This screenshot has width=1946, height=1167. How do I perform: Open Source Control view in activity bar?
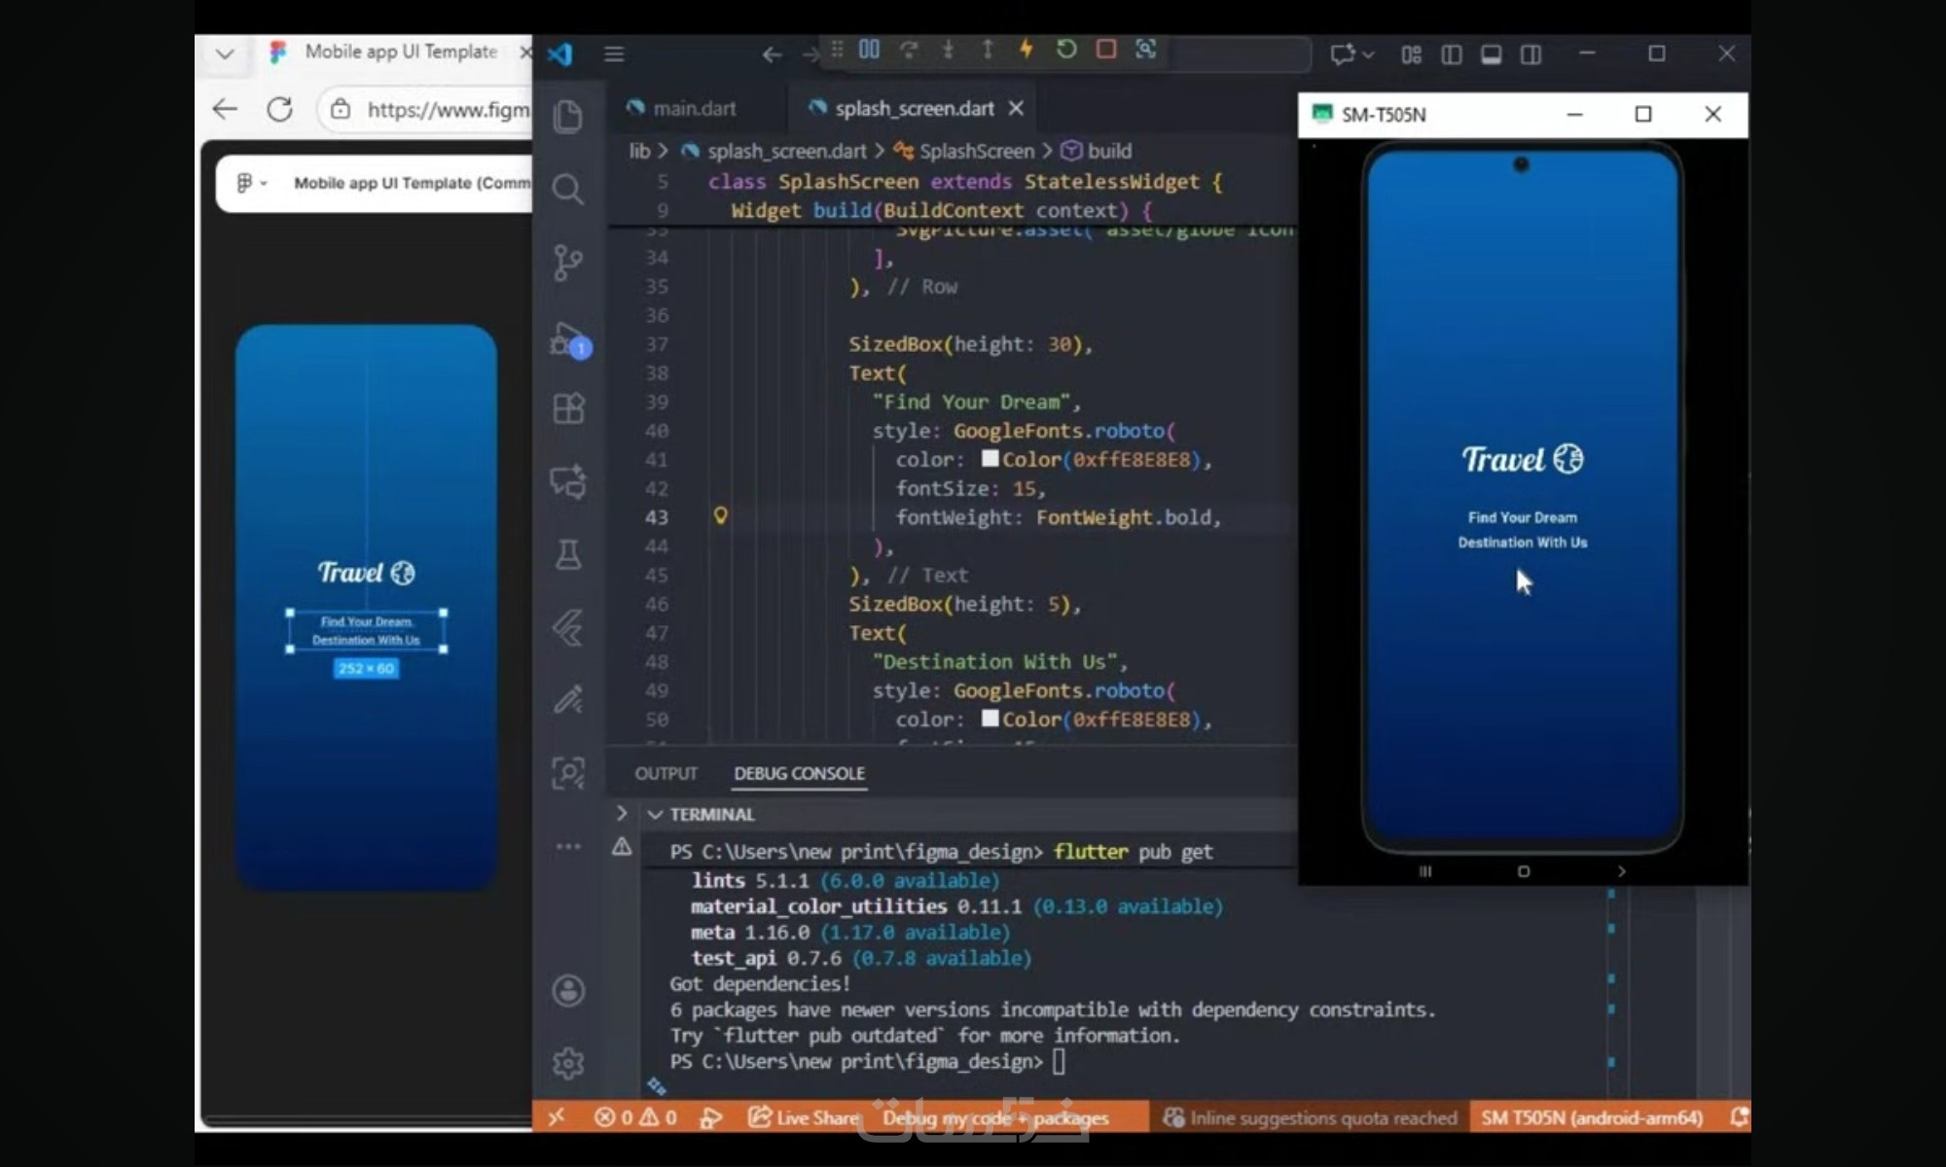(568, 263)
